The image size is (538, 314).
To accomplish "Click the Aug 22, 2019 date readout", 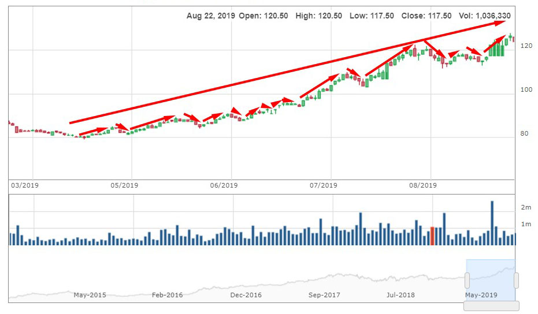I will [x=211, y=16].
